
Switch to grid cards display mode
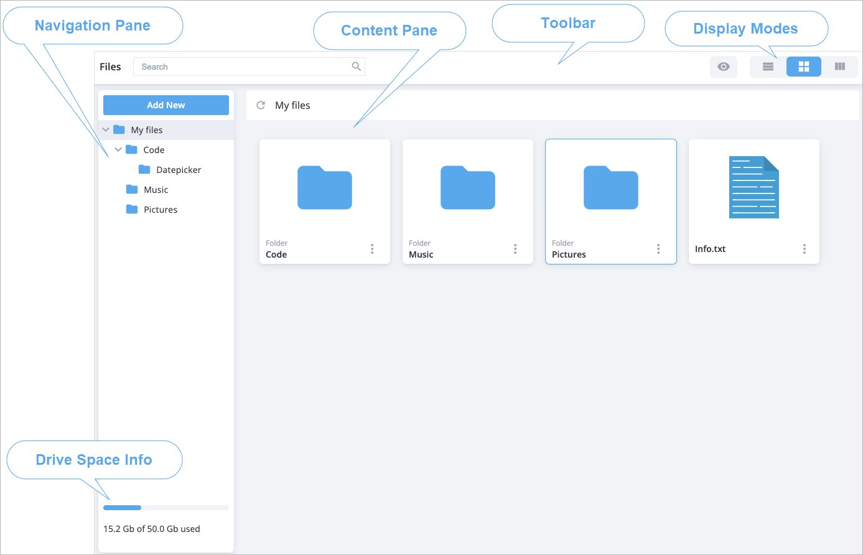pyautogui.click(x=803, y=67)
